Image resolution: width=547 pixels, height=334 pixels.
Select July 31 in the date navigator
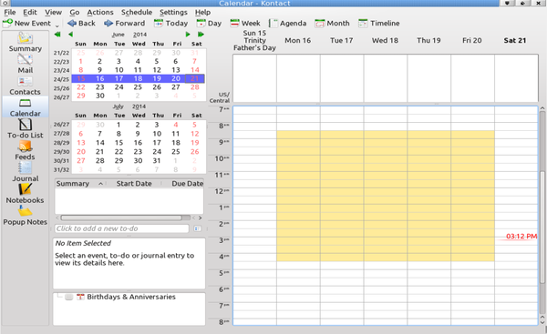[157, 161]
